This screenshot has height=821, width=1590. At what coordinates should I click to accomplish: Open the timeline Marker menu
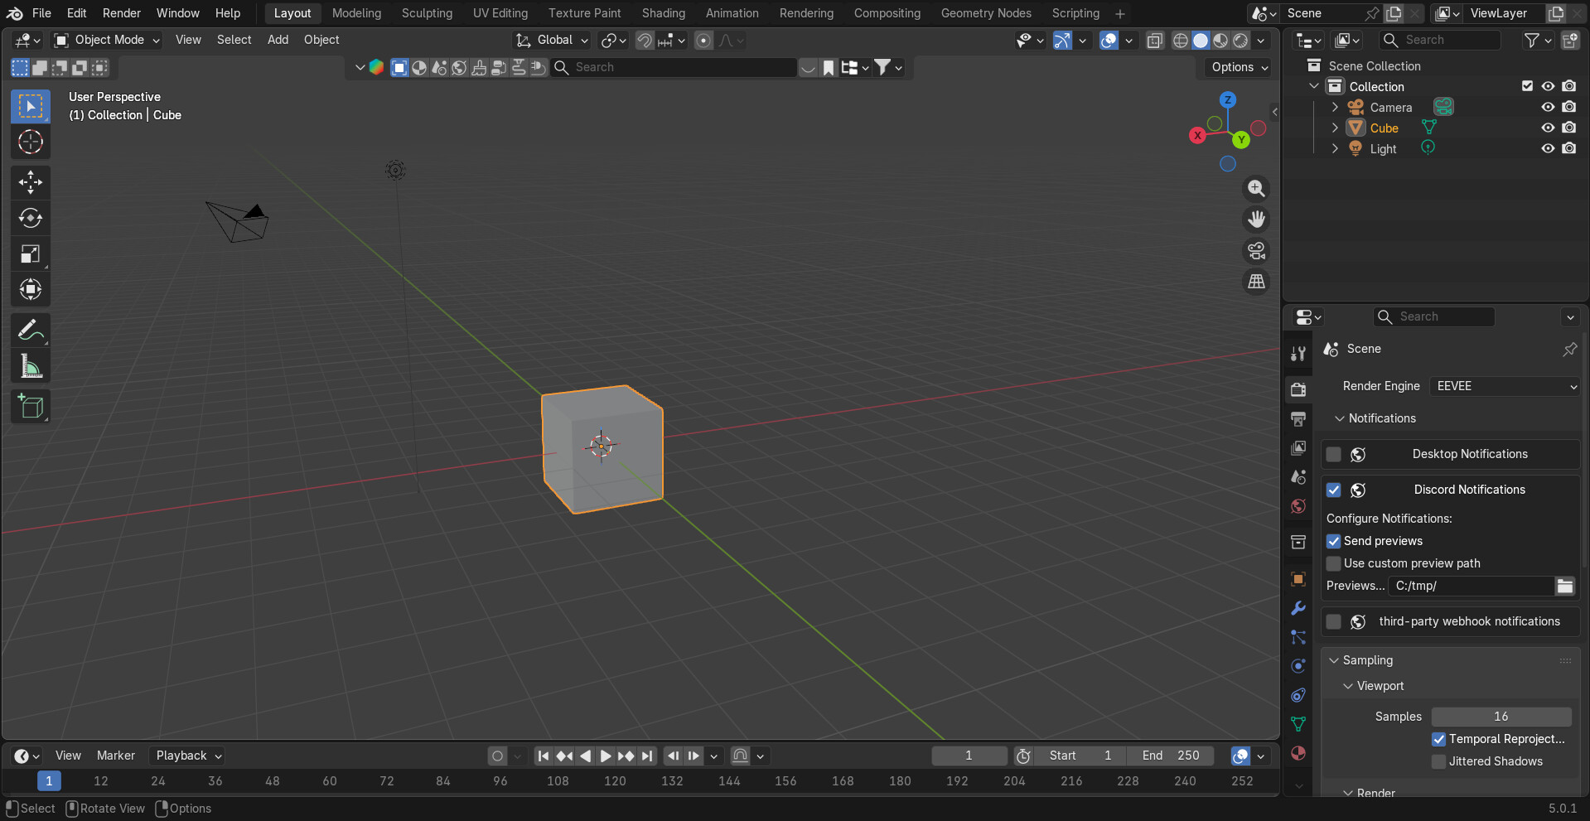click(115, 756)
